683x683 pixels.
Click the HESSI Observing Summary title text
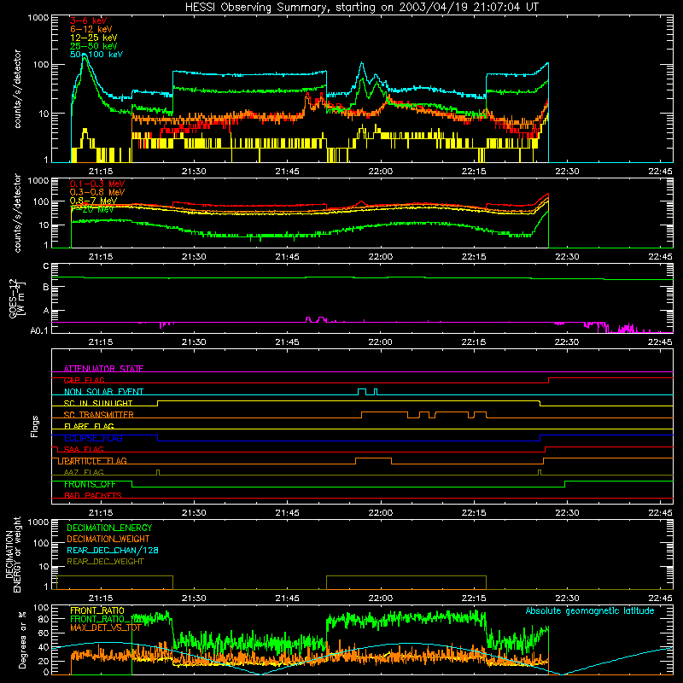[x=362, y=8]
